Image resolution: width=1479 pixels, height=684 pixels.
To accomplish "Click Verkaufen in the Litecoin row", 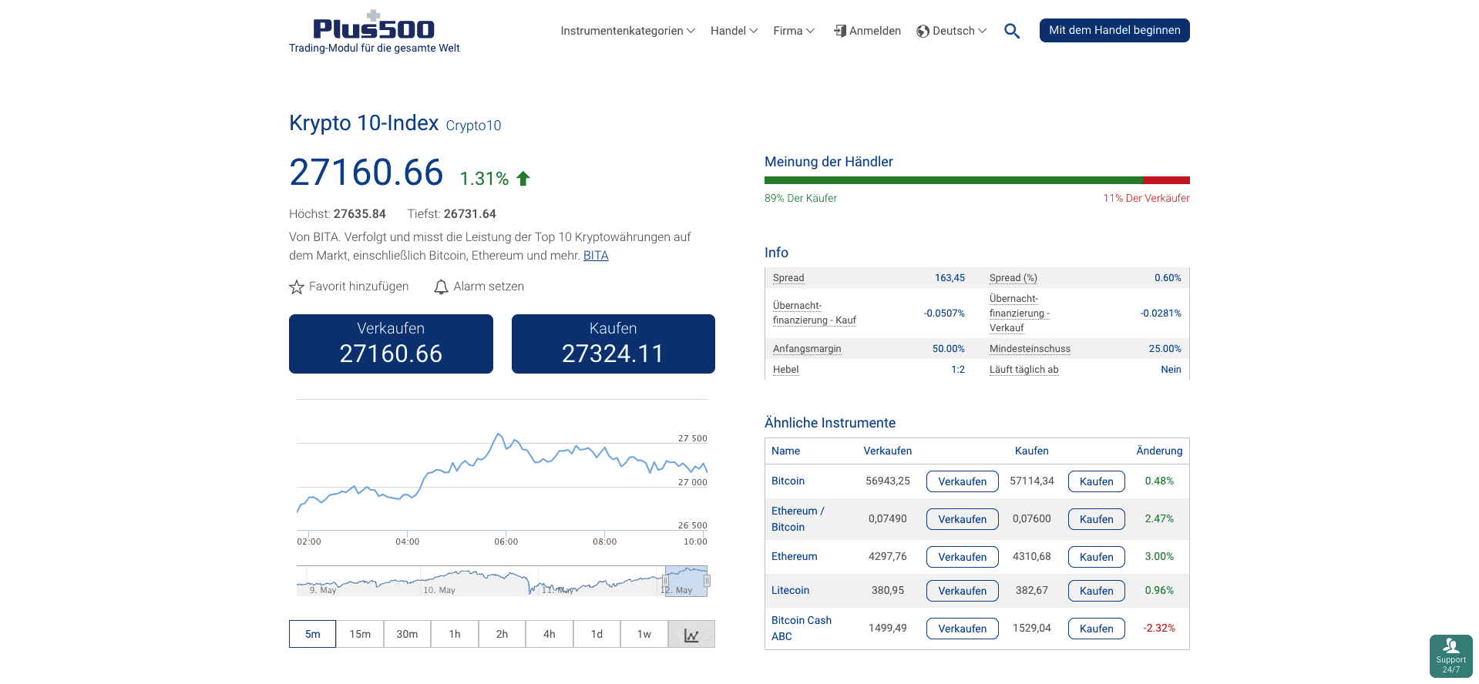I will click(x=963, y=591).
